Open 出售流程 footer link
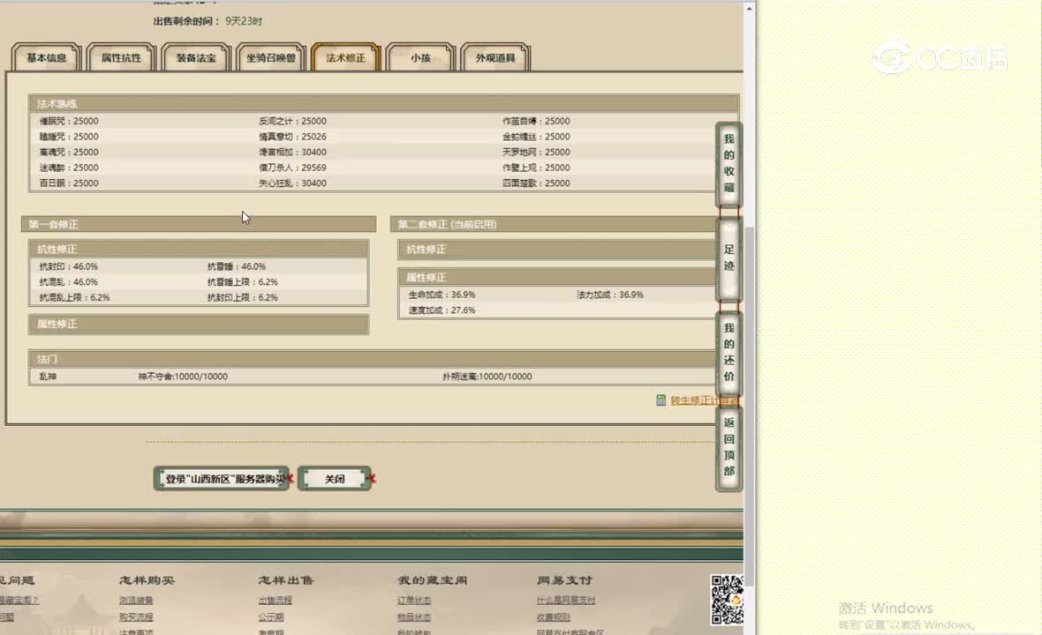Viewport: 1042px width, 635px height. coord(276,600)
